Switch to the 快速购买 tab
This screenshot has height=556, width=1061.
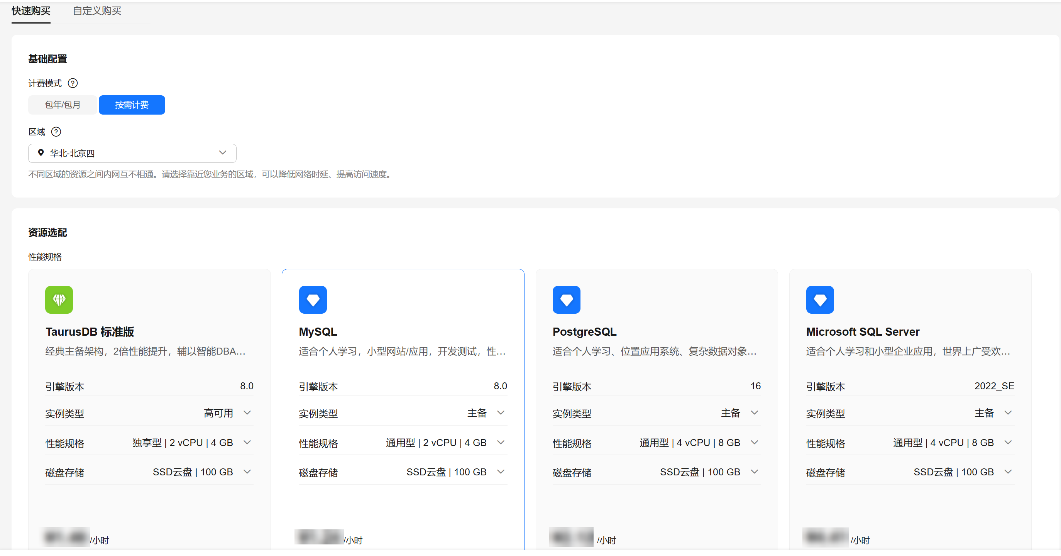click(x=31, y=11)
